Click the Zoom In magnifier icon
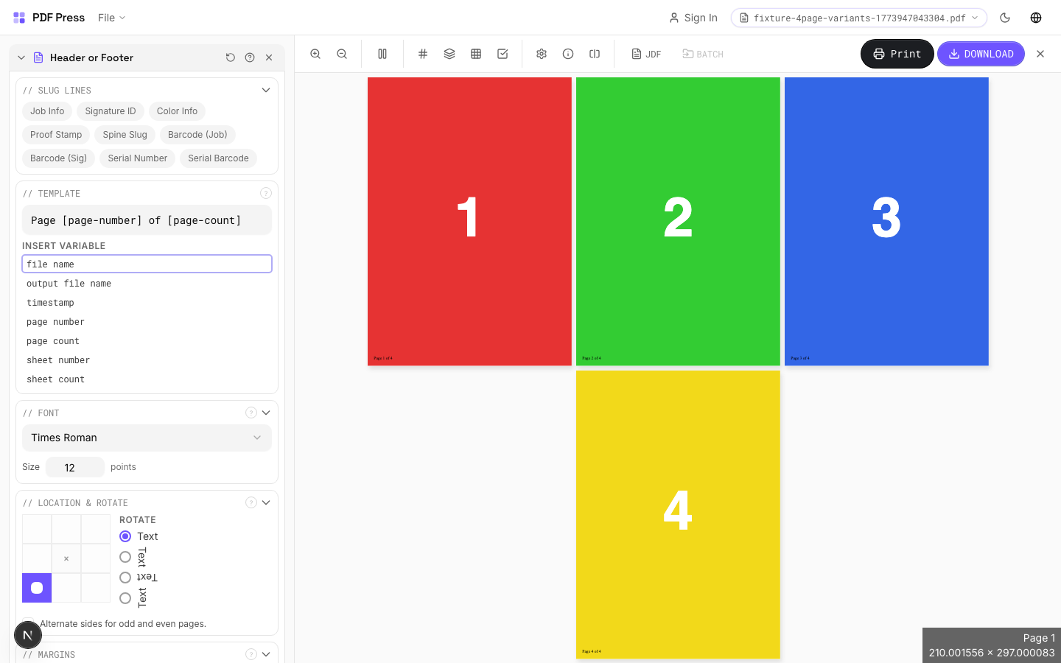 pyautogui.click(x=315, y=54)
